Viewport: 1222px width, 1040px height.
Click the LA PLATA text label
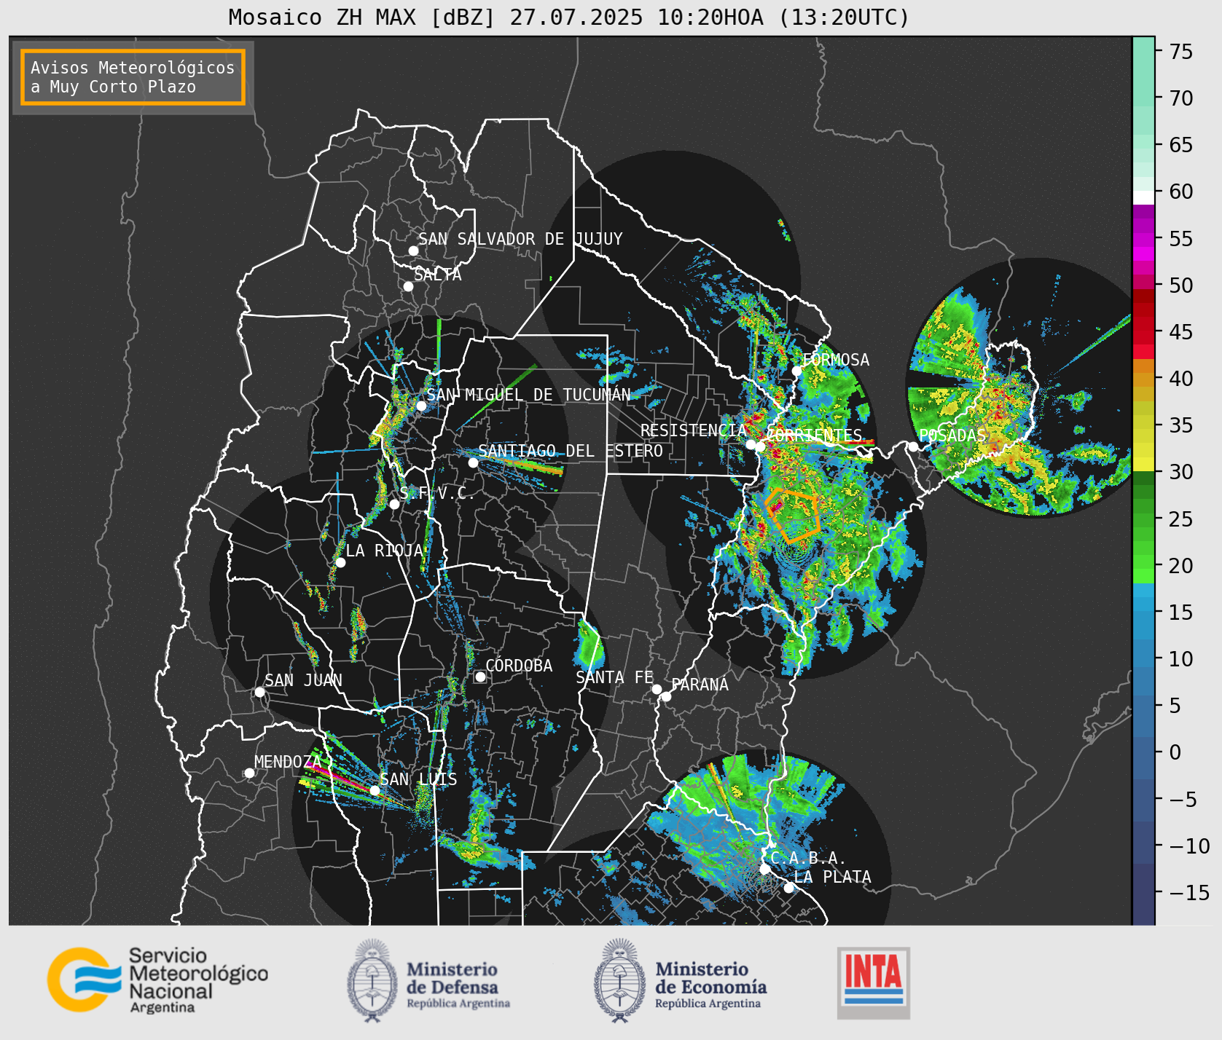(x=832, y=877)
